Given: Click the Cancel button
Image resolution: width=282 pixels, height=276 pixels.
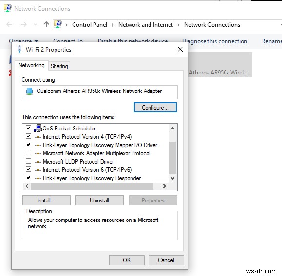Looking at the screenshot, I should [x=166, y=260].
